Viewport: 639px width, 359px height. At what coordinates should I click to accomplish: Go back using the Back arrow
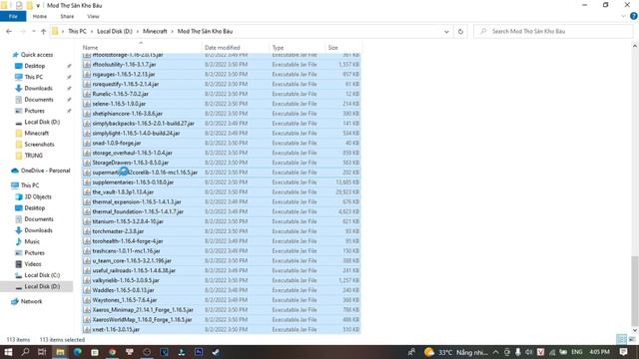(x=9, y=31)
